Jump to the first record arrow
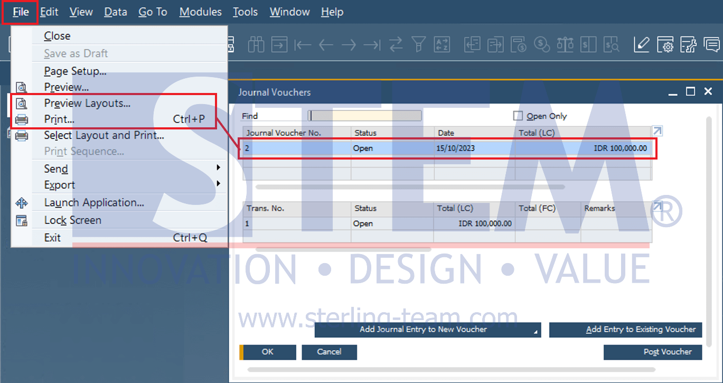723x383 pixels. [303, 45]
